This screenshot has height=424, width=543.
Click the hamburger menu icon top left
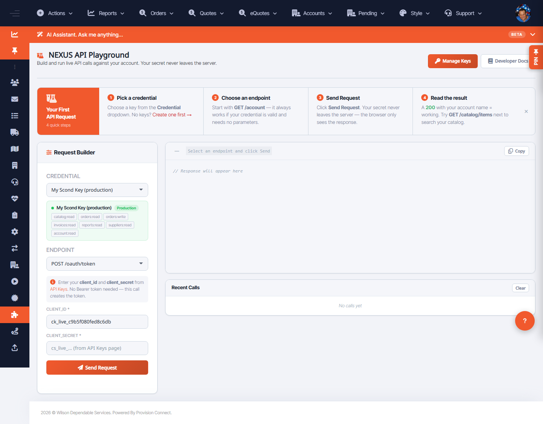point(15,13)
